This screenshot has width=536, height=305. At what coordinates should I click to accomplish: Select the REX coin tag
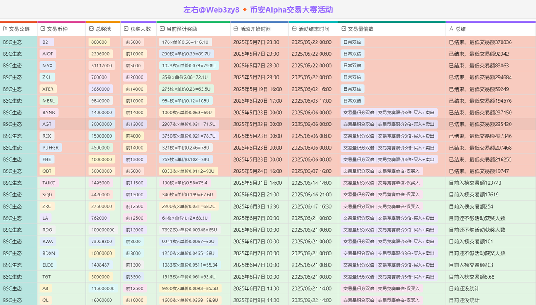pos(47,136)
